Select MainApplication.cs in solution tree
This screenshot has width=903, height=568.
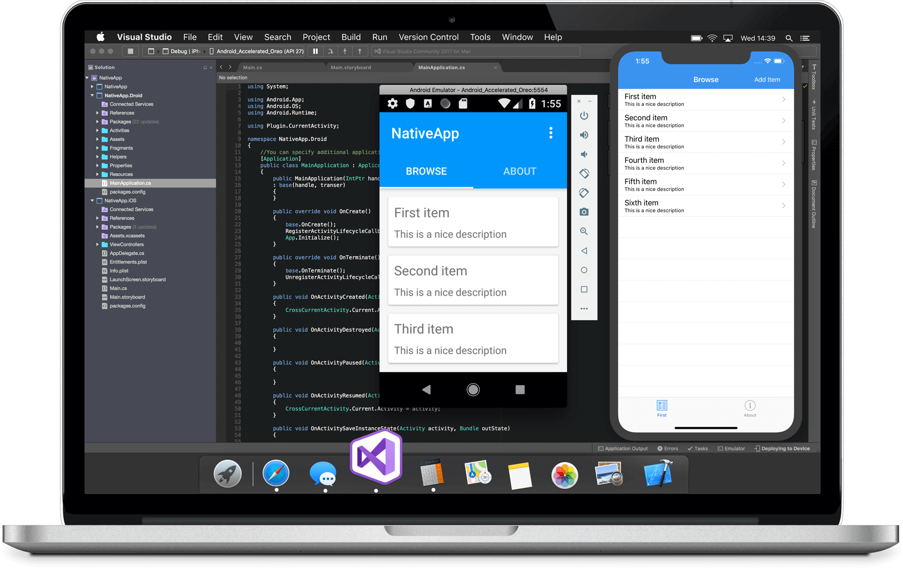click(150, 183)
